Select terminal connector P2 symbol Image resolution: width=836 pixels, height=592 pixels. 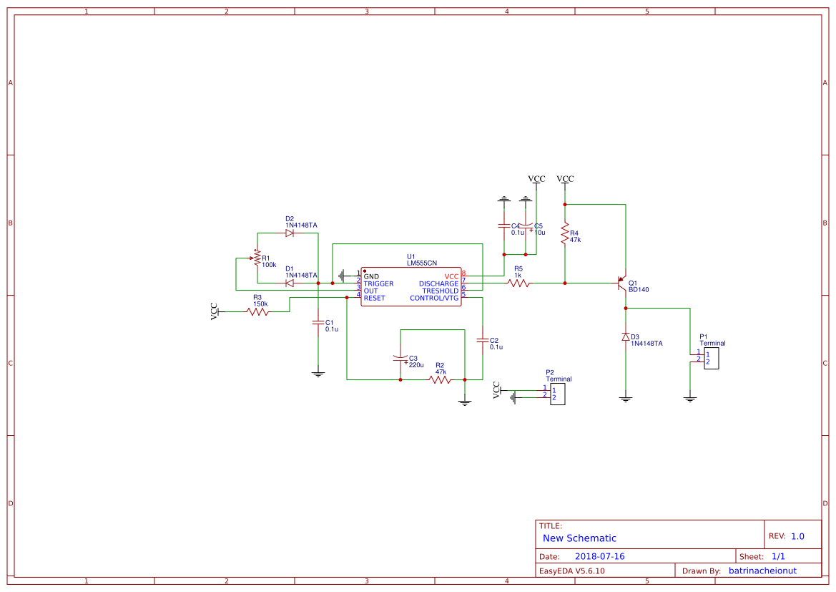pos(556,394)
